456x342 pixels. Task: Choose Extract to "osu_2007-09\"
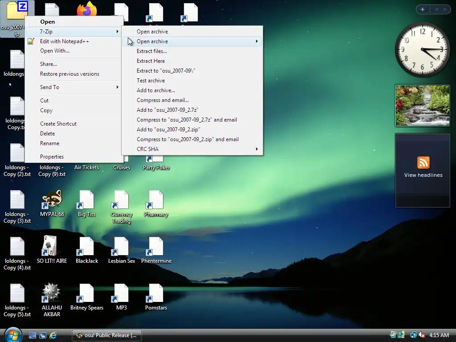tap(192, 71)
